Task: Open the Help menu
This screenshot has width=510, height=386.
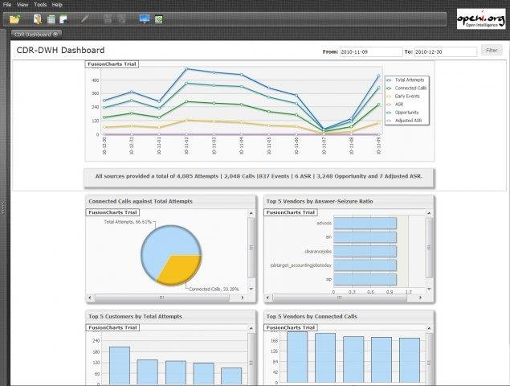Action: tap(57, 5)
